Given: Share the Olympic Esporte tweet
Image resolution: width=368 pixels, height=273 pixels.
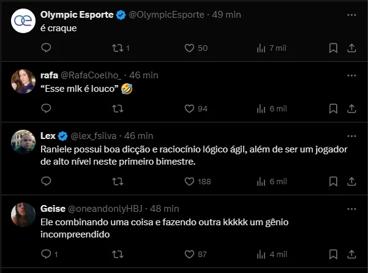Looking at the screenshot, I should (351, 48).
